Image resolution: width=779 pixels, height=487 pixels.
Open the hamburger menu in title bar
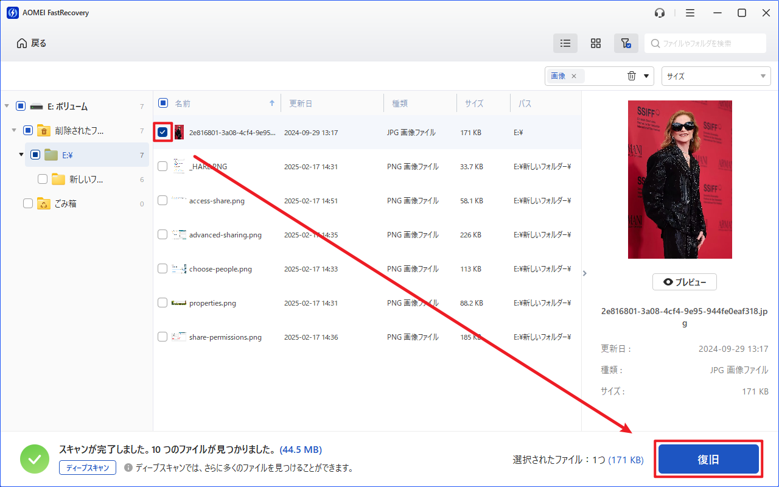[x=690, y=13]
